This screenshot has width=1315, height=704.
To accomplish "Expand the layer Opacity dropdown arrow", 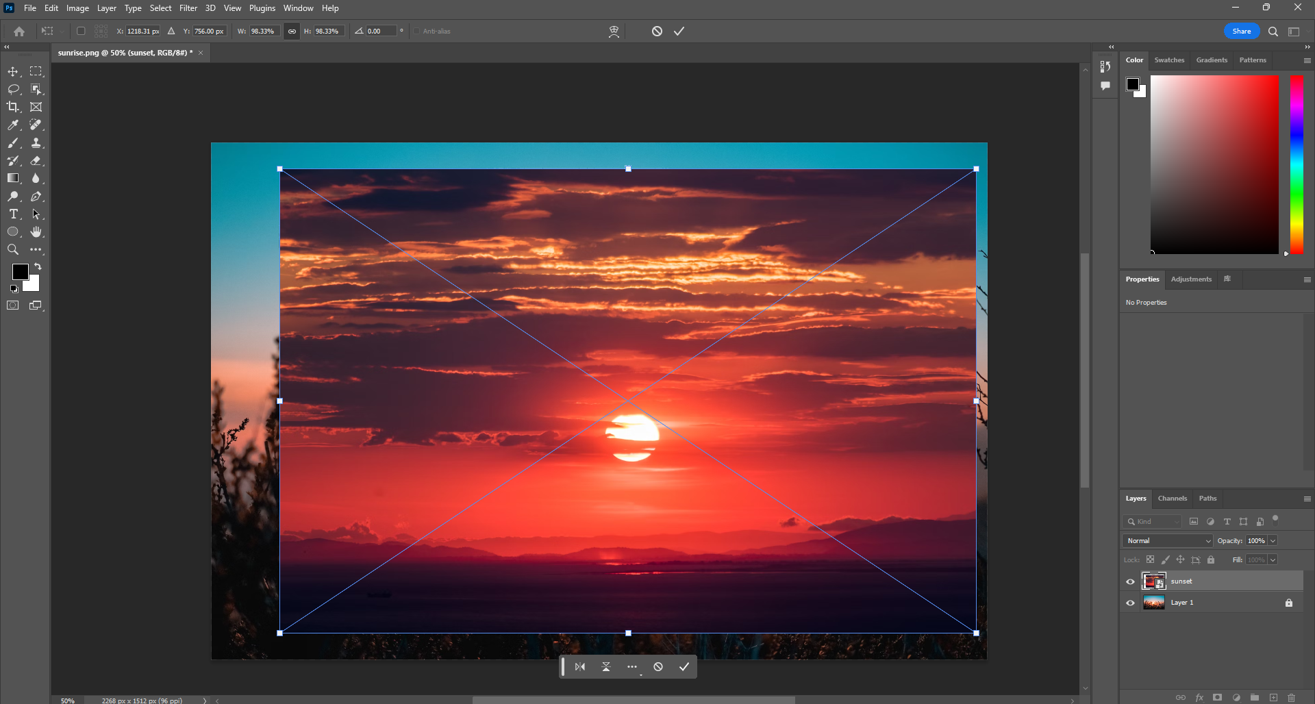I will tap(1273, 541).
